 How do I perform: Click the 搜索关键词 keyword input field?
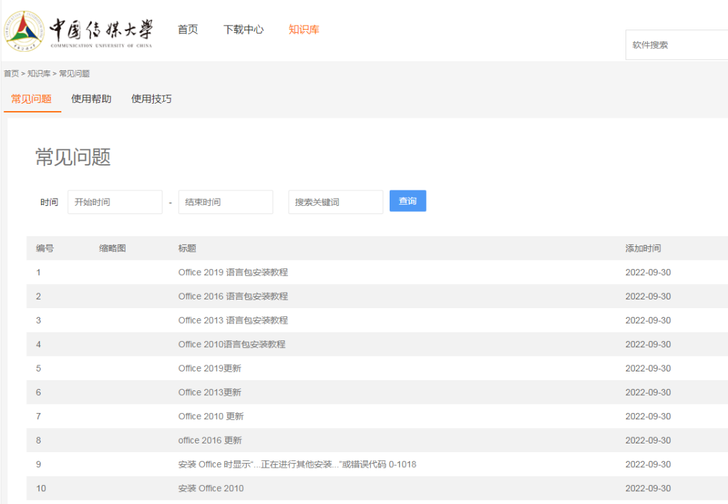click(x=335, y=201)
